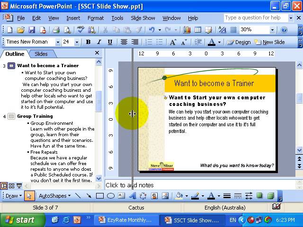Open the font color dropdown on the Formatting toolbar
The width and height of the screenshot is (303, 227).
click(219, 42)
